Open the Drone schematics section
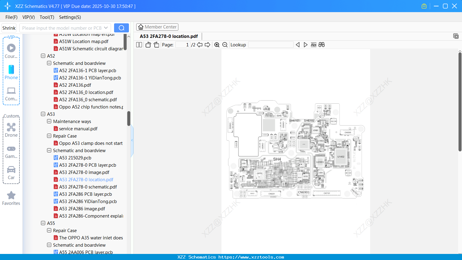The height and width of the screenshot is (260, 462). pyautogui.click(x=11, y=130)
